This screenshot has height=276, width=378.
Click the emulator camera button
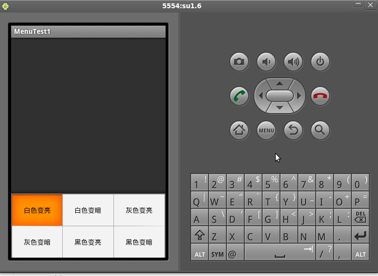pos(239,62)
